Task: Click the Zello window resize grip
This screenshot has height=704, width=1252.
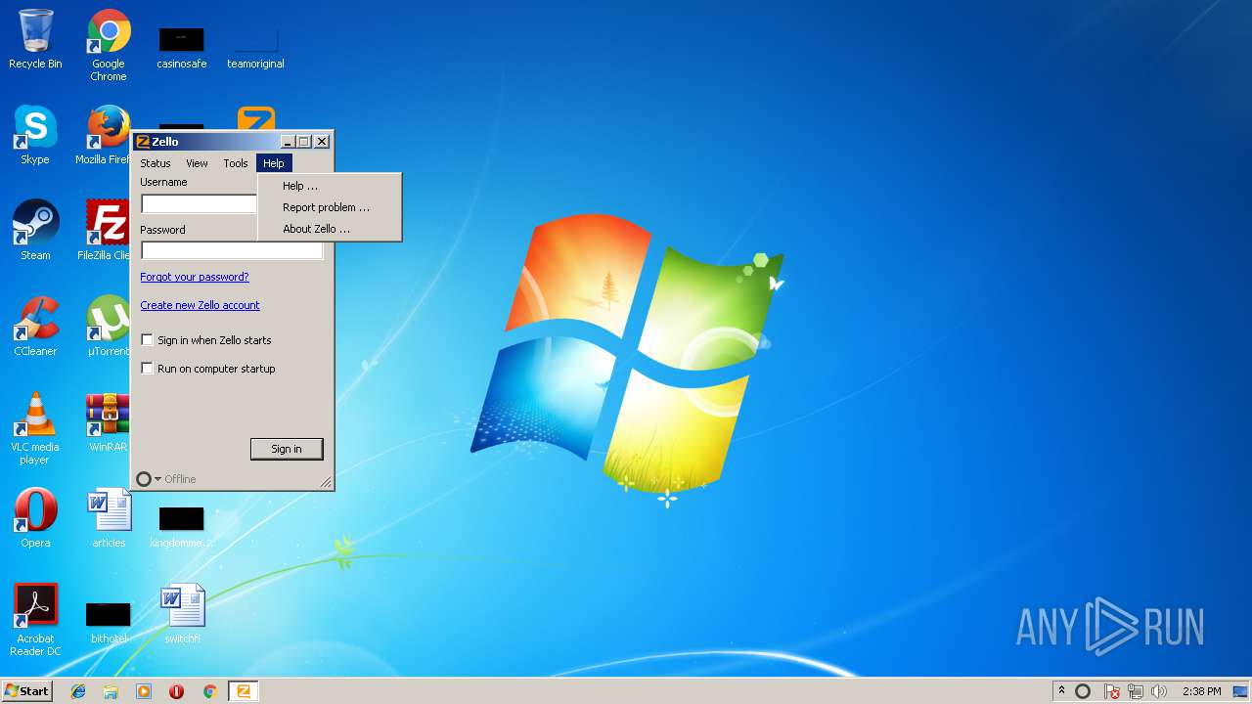Action: [x=326, y=482]
